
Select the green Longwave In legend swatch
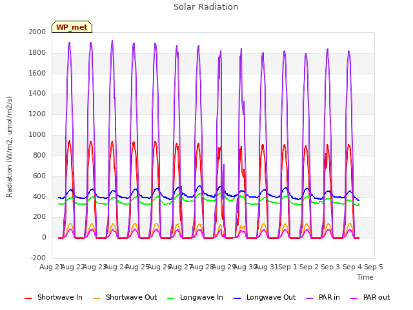click(170, 298)
